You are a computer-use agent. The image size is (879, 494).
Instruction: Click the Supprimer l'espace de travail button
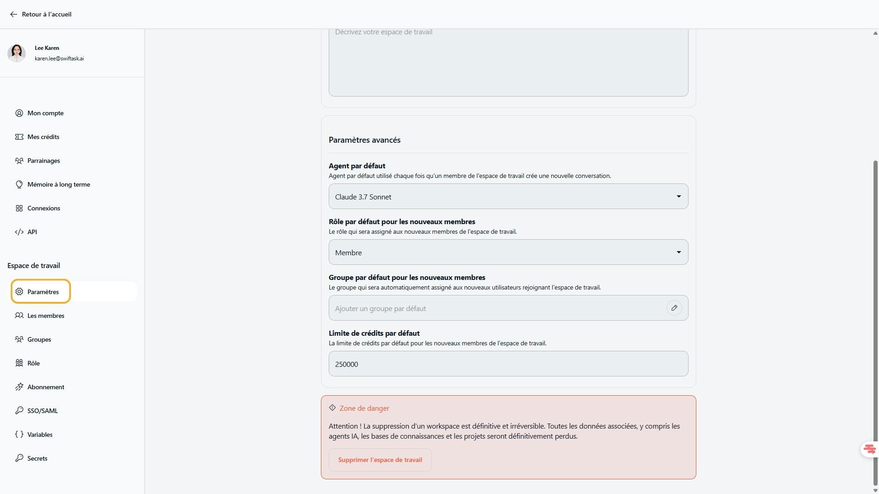[x=380, y=460]
